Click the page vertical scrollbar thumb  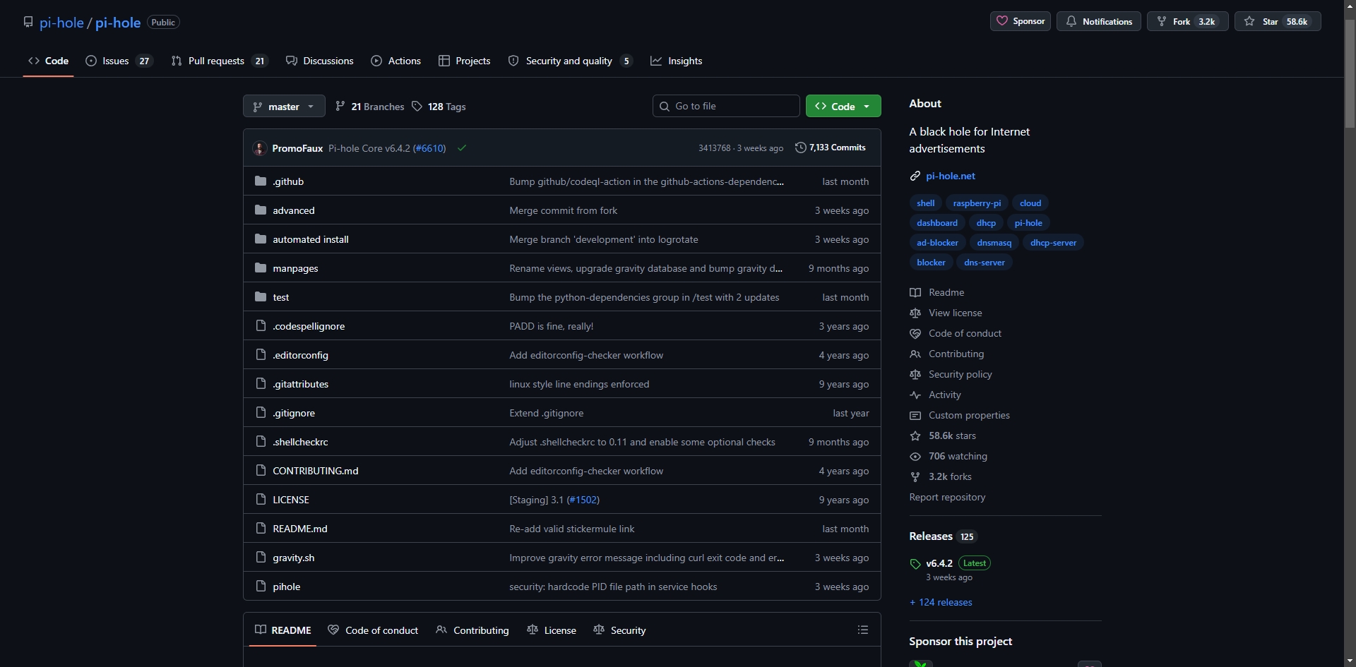[x=1350, y=73]
